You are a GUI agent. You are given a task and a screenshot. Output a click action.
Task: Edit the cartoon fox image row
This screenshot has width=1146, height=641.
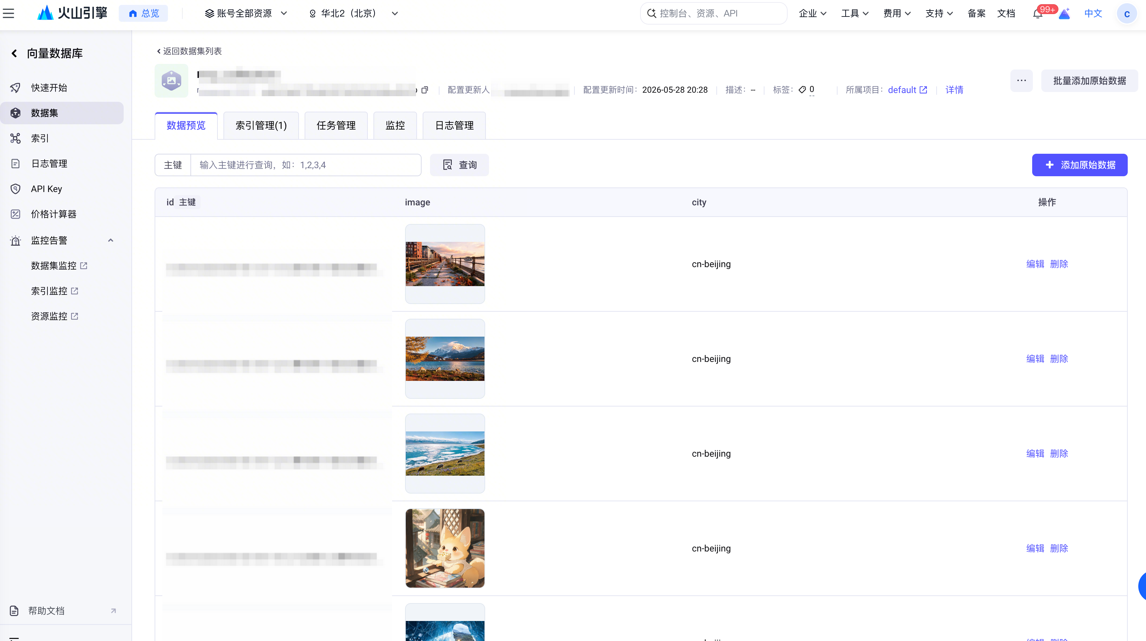click(1035, 548)
